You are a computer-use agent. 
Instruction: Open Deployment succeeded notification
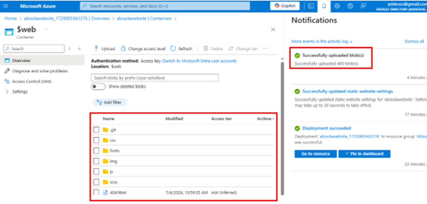[x=327, y=128]
